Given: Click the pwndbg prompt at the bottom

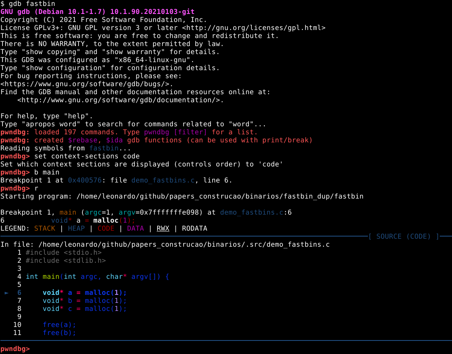Looking at the screenshot, I should [14, 349].
